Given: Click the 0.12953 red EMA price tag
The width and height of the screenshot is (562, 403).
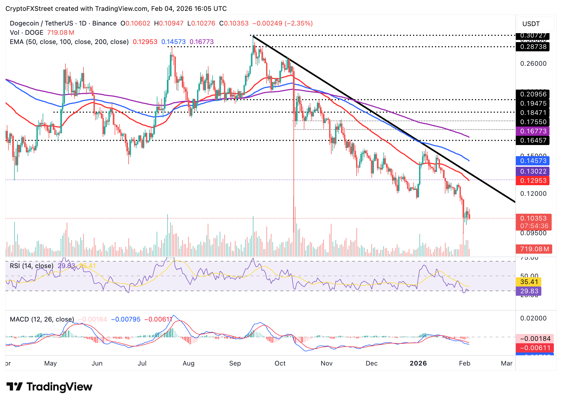Looking at the screenshot, I should coord(533,181).
